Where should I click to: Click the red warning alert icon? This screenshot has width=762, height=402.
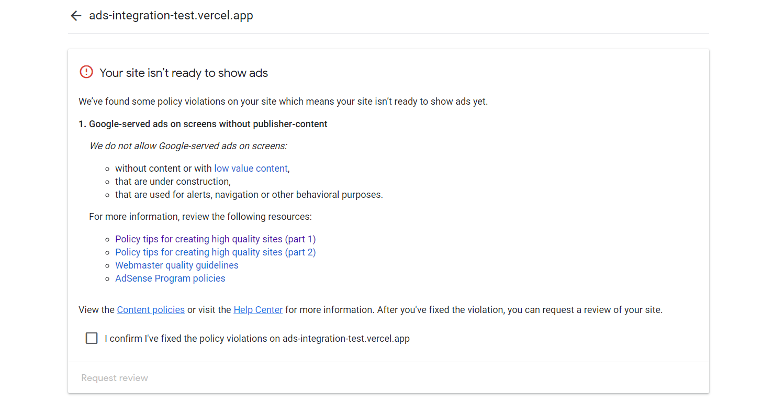86,72
